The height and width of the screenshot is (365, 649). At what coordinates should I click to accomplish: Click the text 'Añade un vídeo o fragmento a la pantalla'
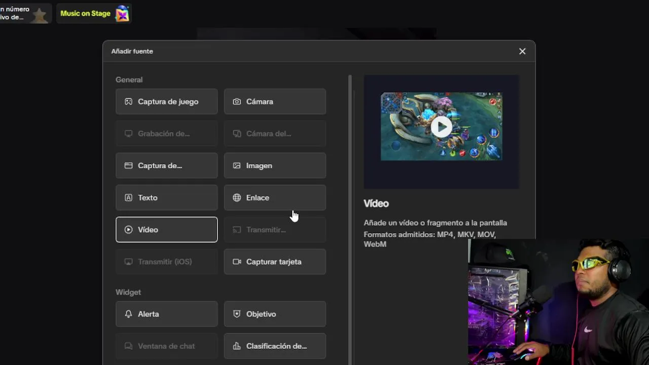pos(435,223)
